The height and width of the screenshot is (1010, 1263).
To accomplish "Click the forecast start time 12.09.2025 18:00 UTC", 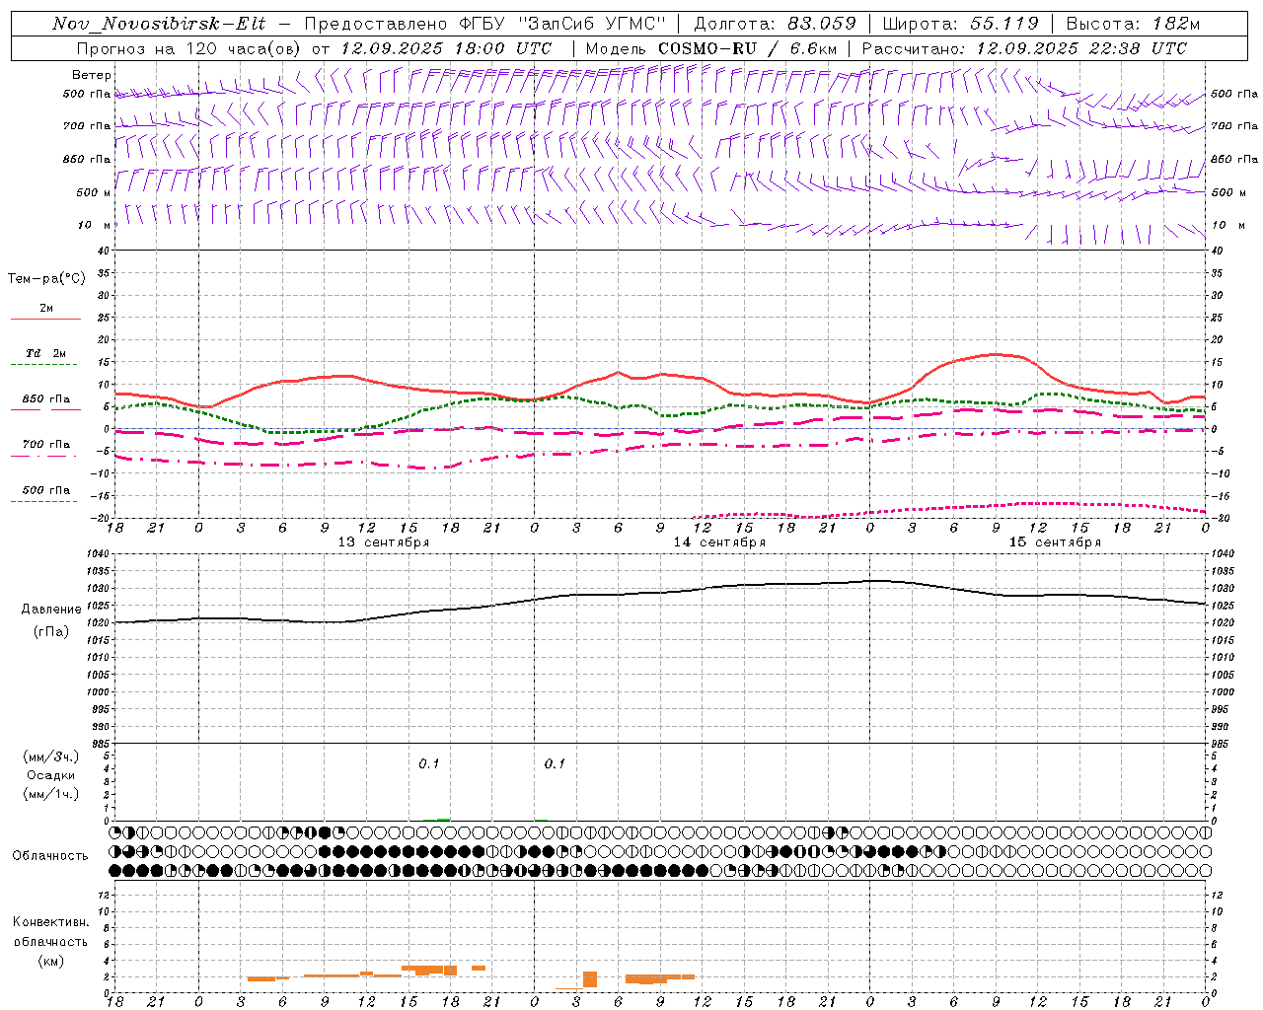I will click(446, 48).
